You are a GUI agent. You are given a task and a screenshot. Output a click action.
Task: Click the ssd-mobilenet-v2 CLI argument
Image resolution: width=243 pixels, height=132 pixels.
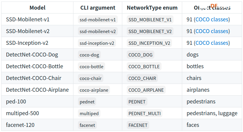pyautogui.click(x=98, y=31)
